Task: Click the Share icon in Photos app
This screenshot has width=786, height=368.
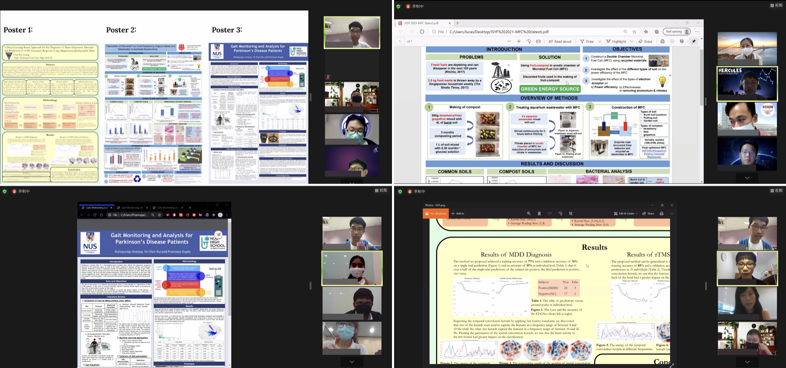Action: (x=648, y=214)
